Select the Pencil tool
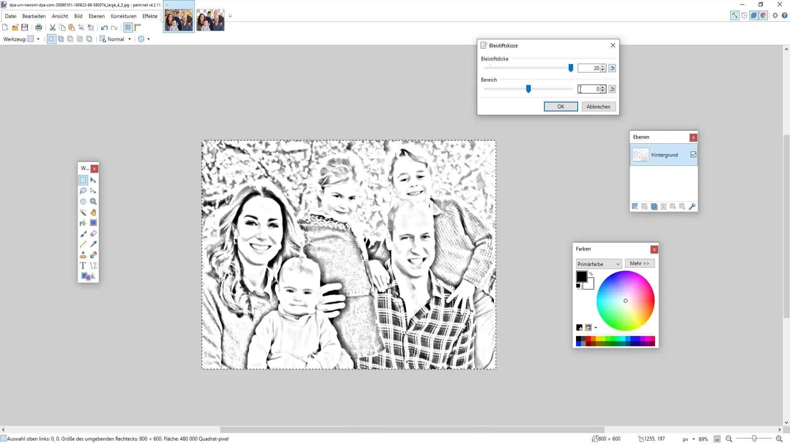This screenshot has height=444, width=790. click(83, 244)
